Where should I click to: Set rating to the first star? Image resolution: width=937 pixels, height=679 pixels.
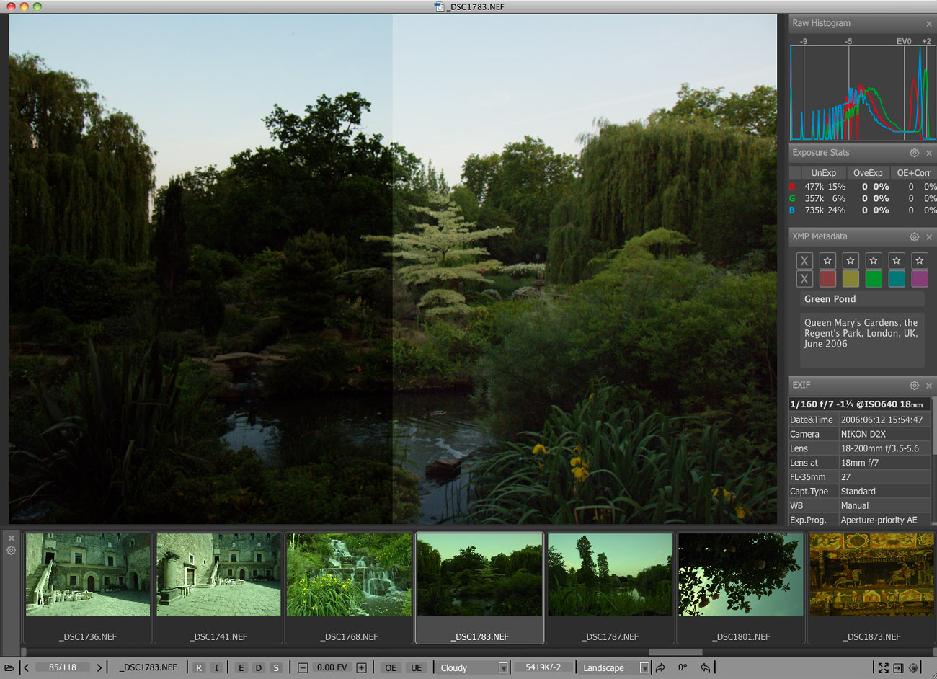(x=827, y=260)
